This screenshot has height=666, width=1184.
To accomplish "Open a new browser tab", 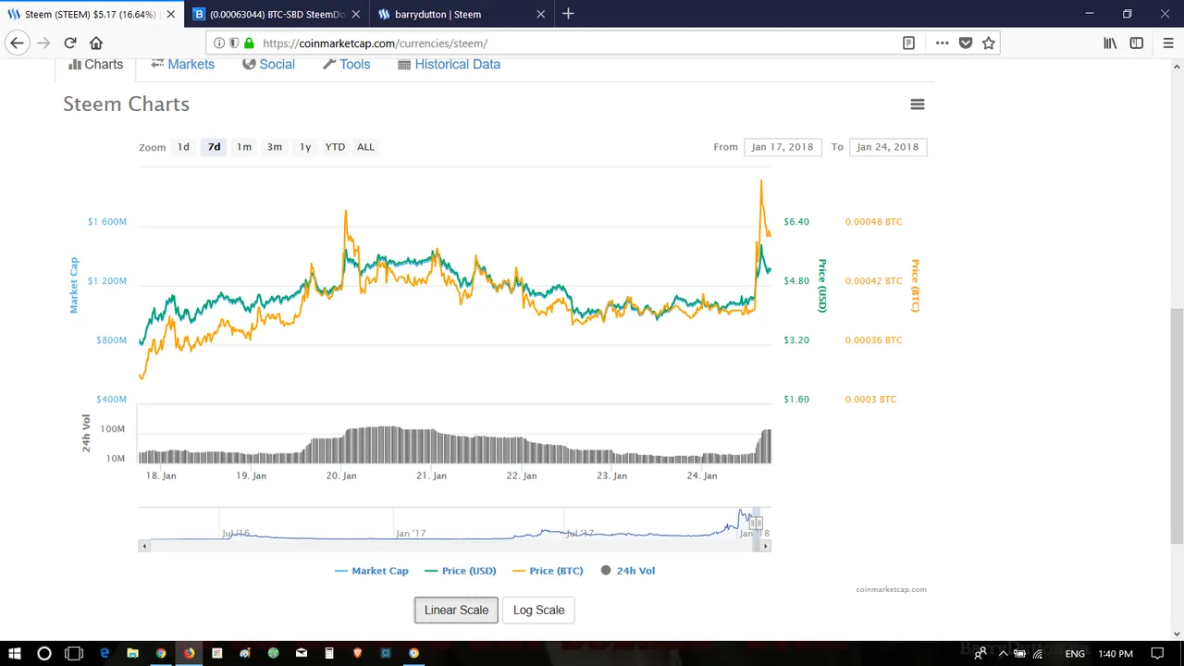I will click(568, 14).
